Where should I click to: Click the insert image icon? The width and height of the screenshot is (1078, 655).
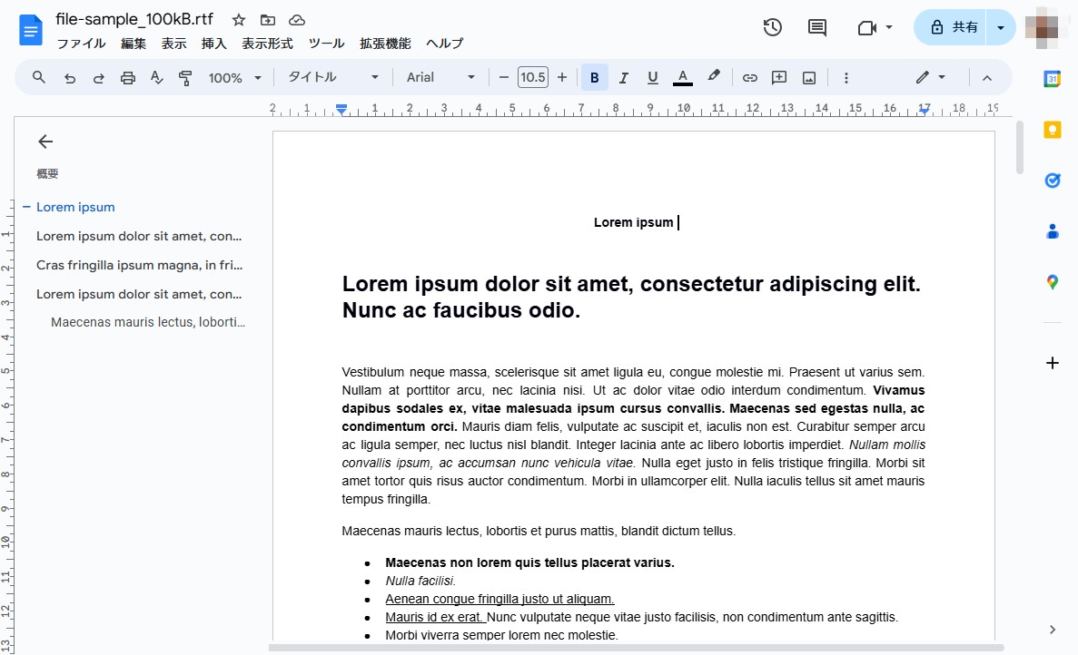tap(808, 78)
